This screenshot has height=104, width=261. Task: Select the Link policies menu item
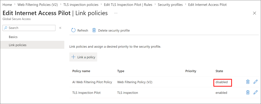coord(32,45)
